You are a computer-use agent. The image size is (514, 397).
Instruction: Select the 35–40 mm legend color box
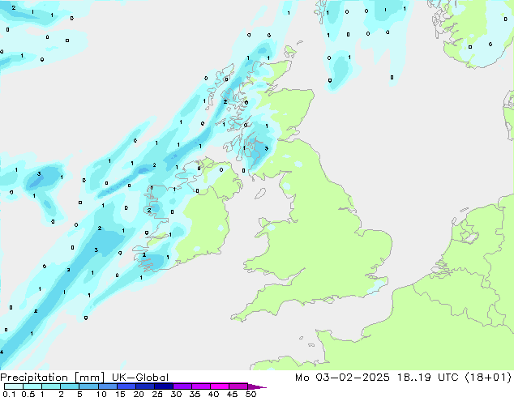click(201, 386)
